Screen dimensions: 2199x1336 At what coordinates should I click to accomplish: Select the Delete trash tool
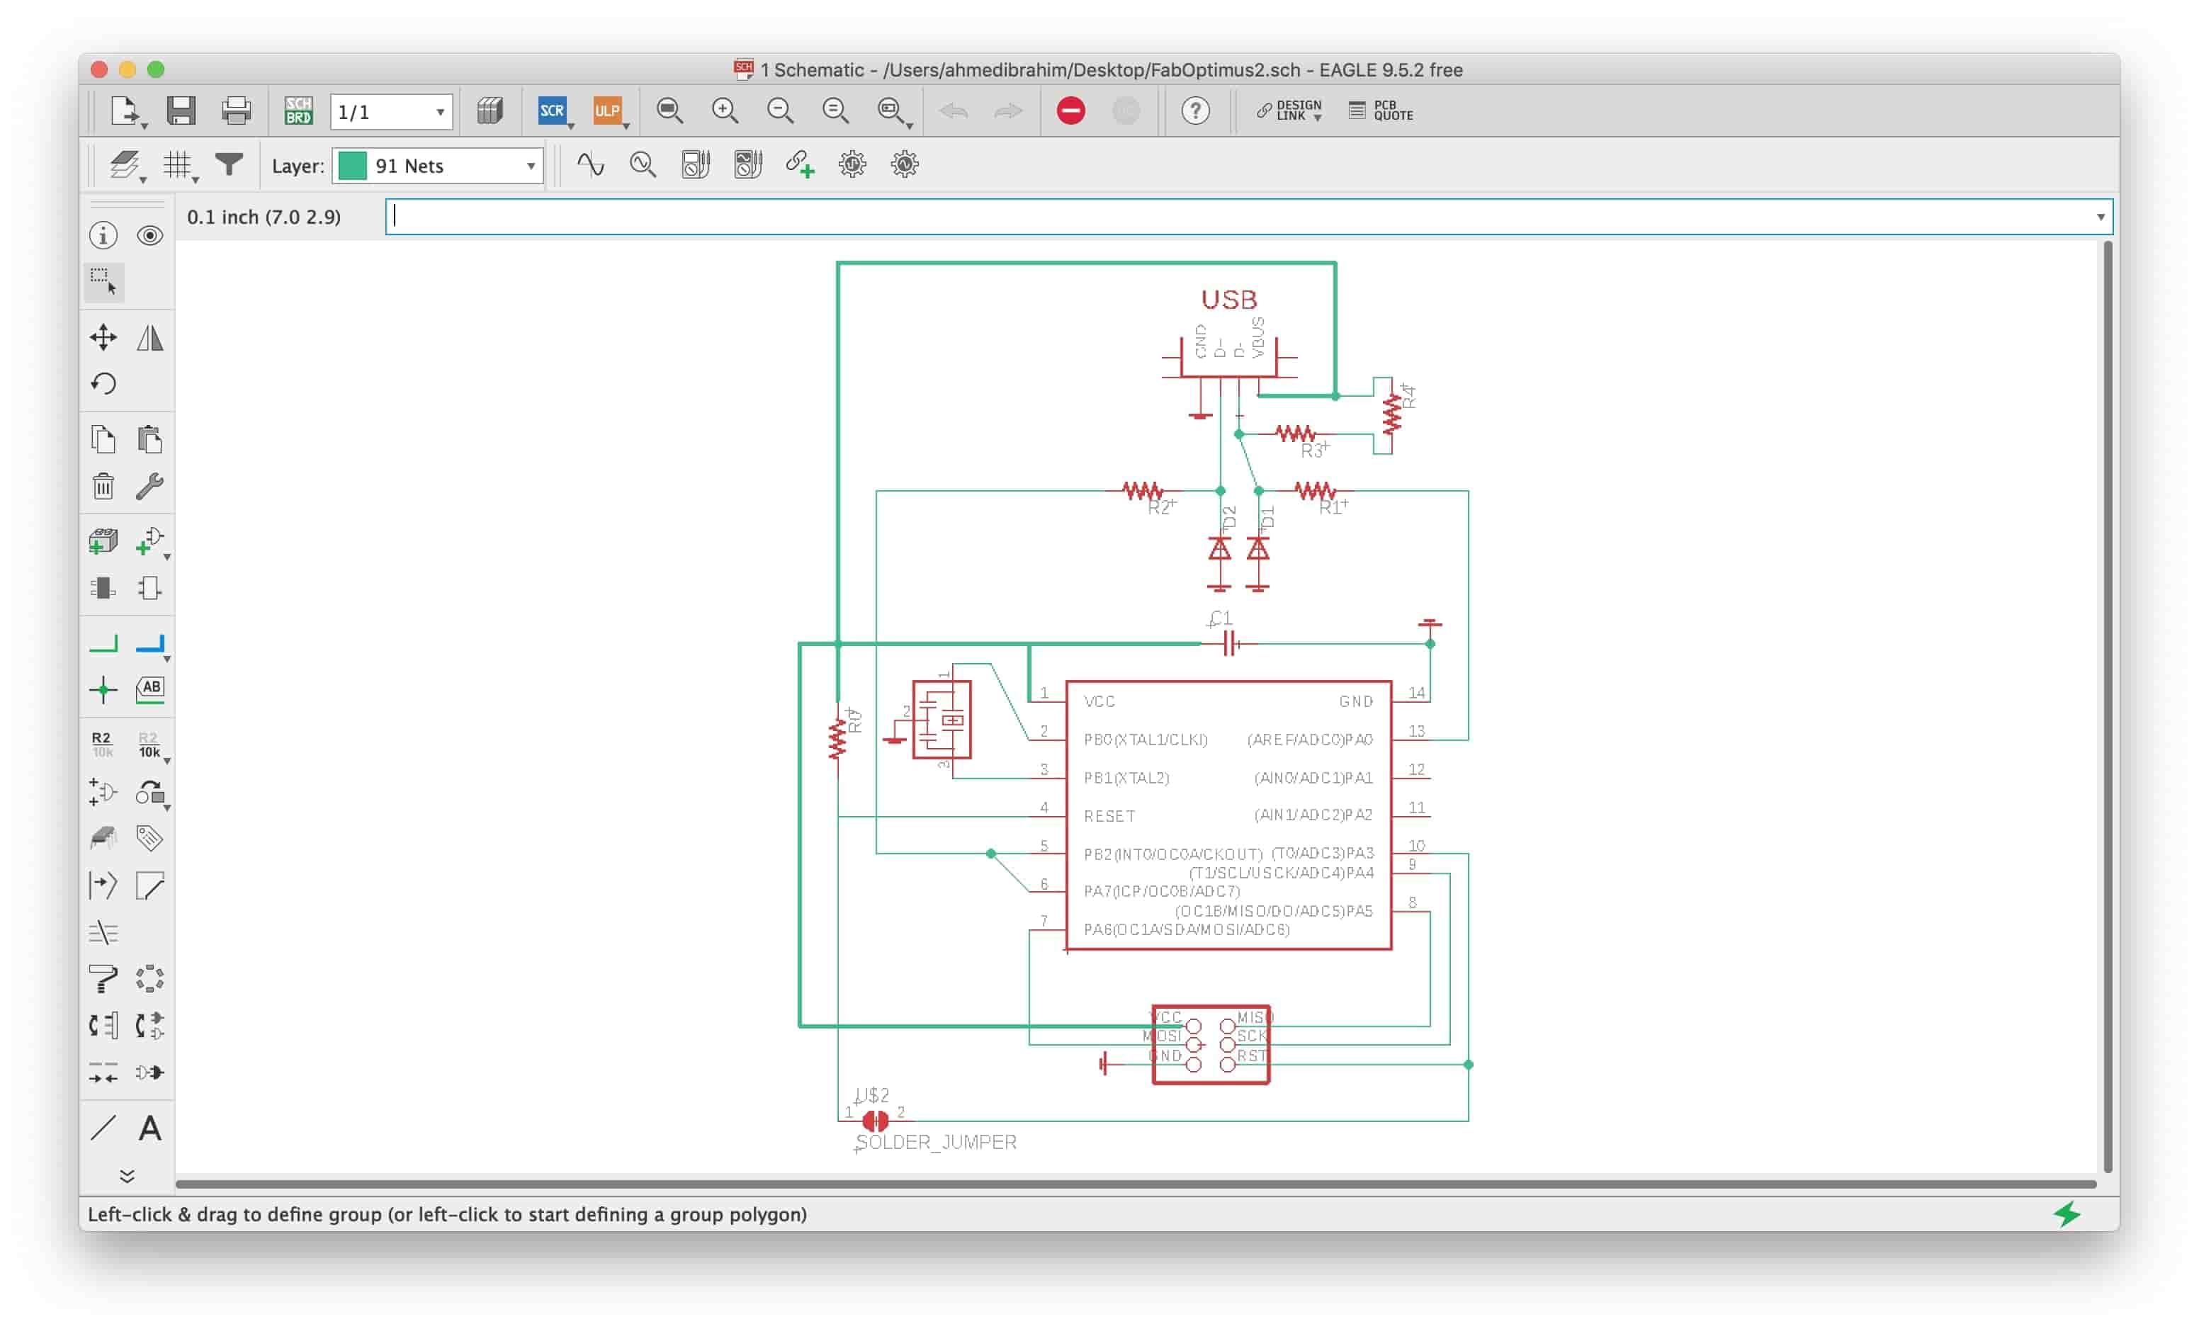coord(103,487)
